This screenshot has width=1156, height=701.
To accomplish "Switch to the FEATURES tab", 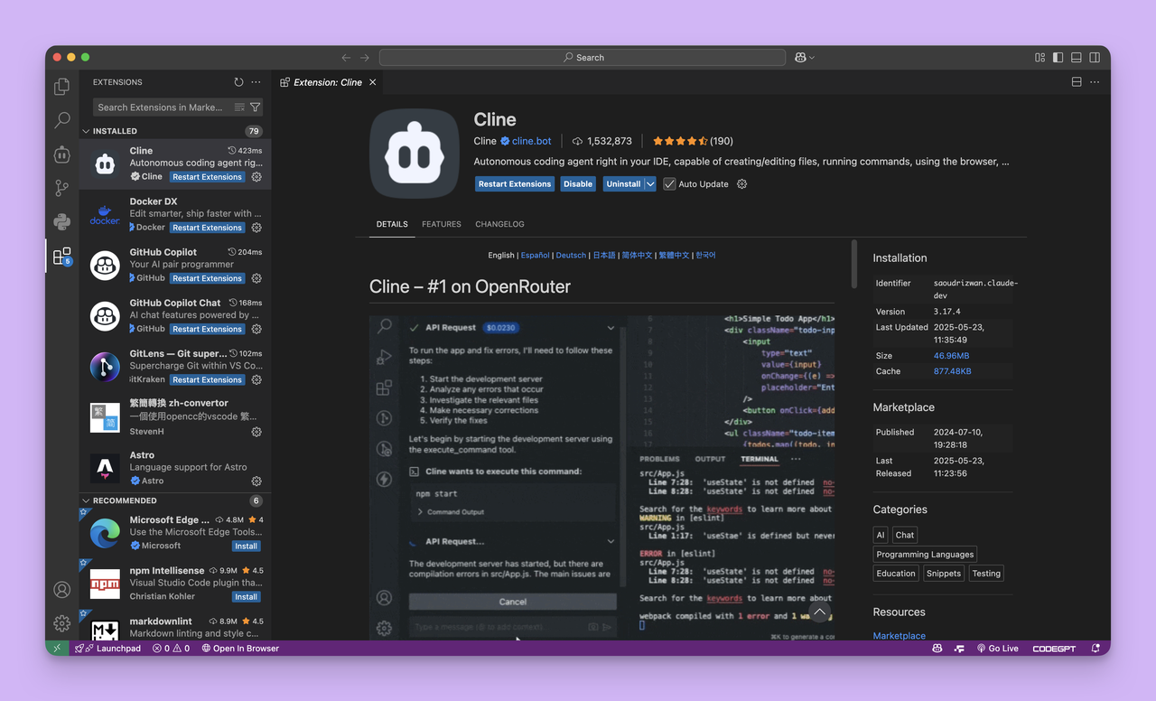I will (442, 224).
